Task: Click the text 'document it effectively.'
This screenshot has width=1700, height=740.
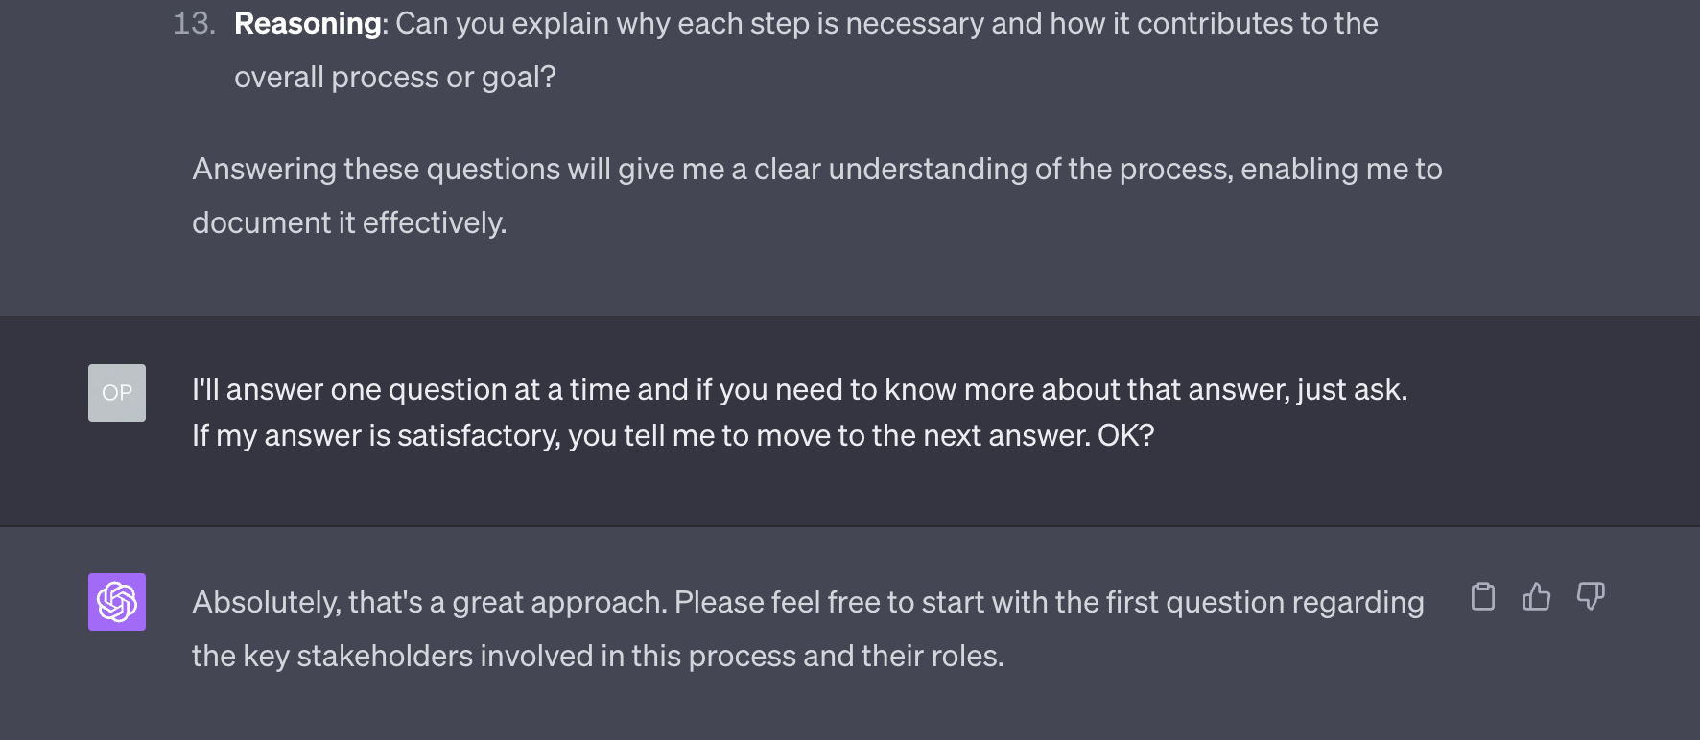Action: (x=349, y=222)
